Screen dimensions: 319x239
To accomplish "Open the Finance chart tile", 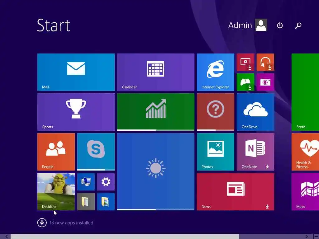I will (156, 112).
